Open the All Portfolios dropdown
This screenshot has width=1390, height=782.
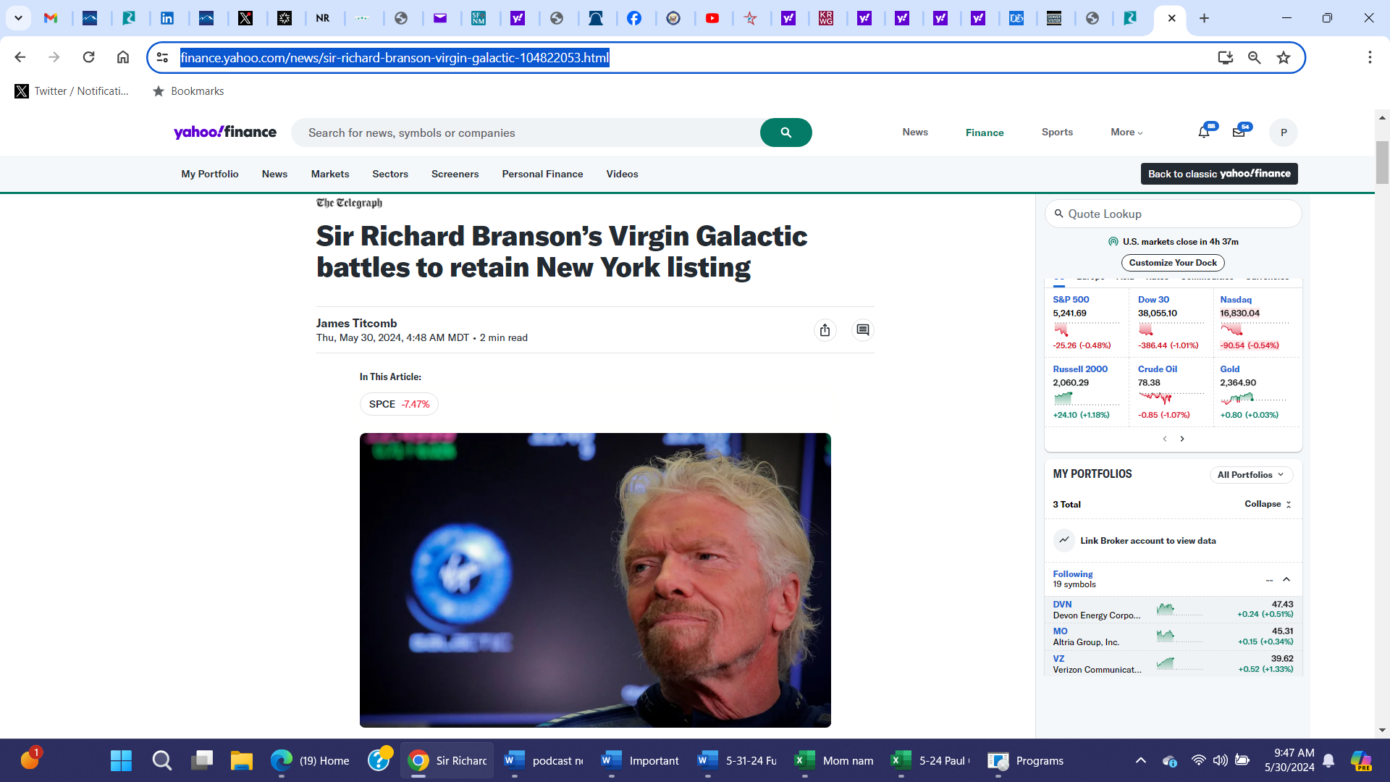tap(1250, 475)
